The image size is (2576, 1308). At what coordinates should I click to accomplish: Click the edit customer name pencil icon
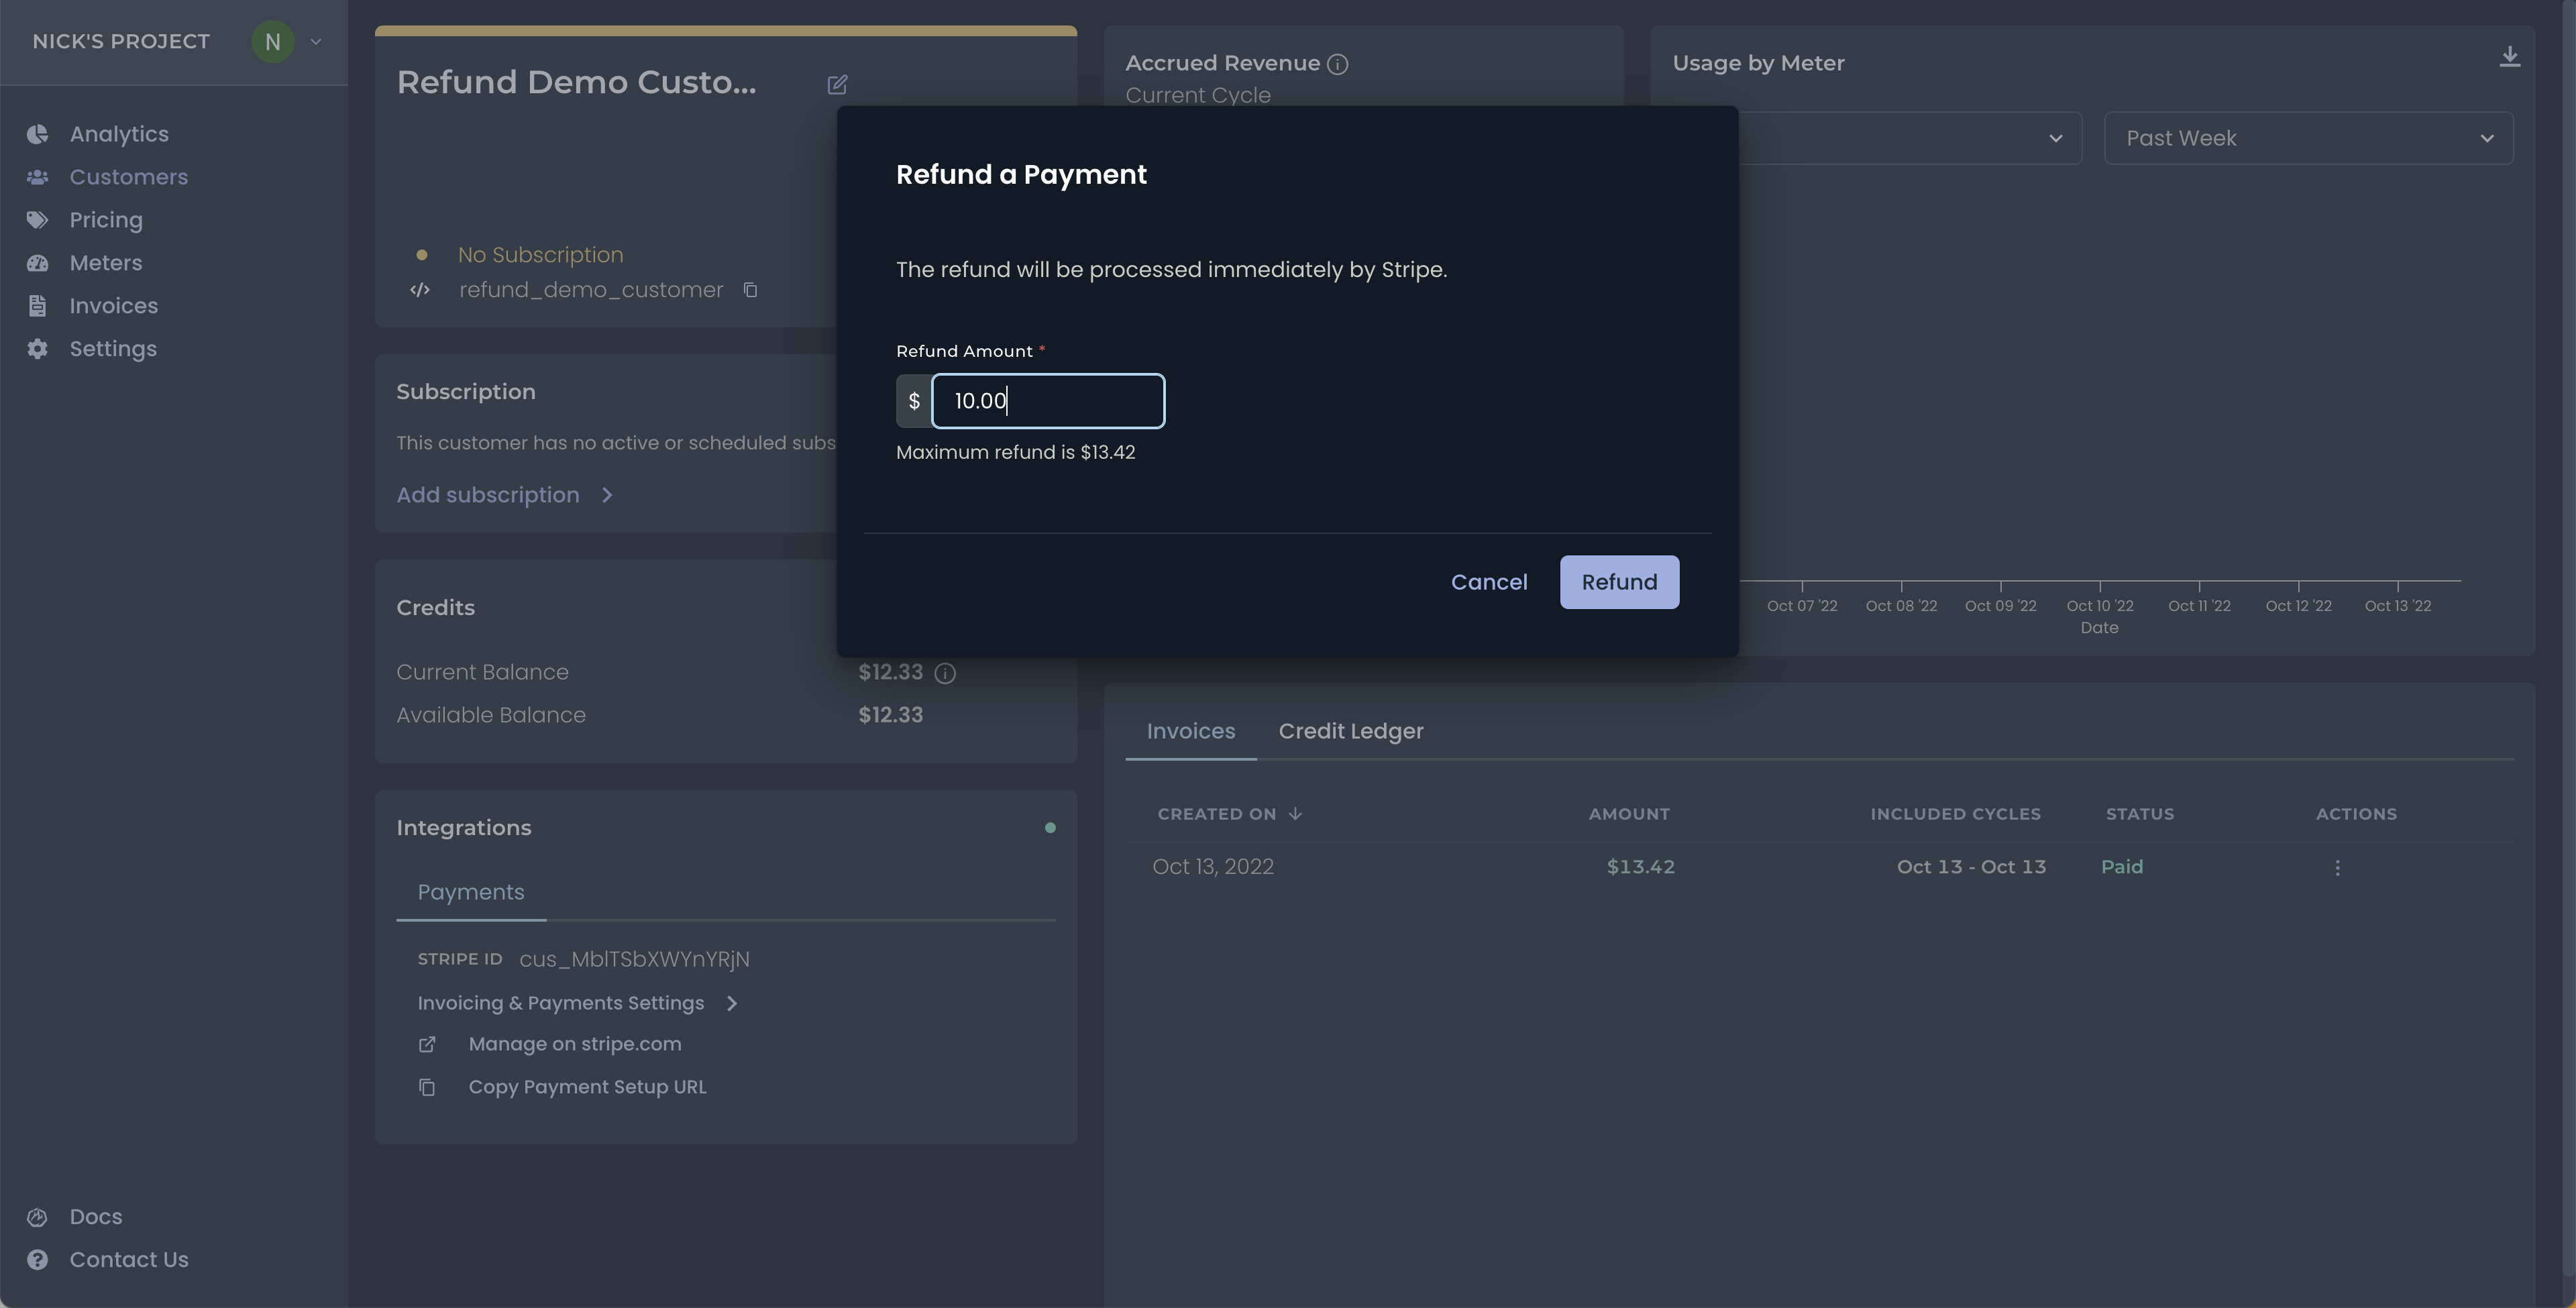[x=837, y=84]
